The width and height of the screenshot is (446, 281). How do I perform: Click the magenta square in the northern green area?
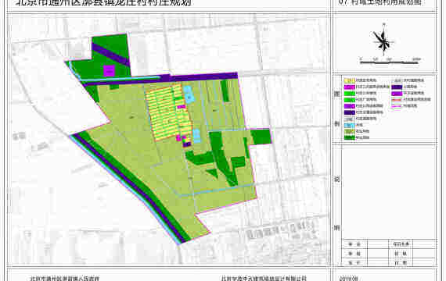click(x=109, y=71)
